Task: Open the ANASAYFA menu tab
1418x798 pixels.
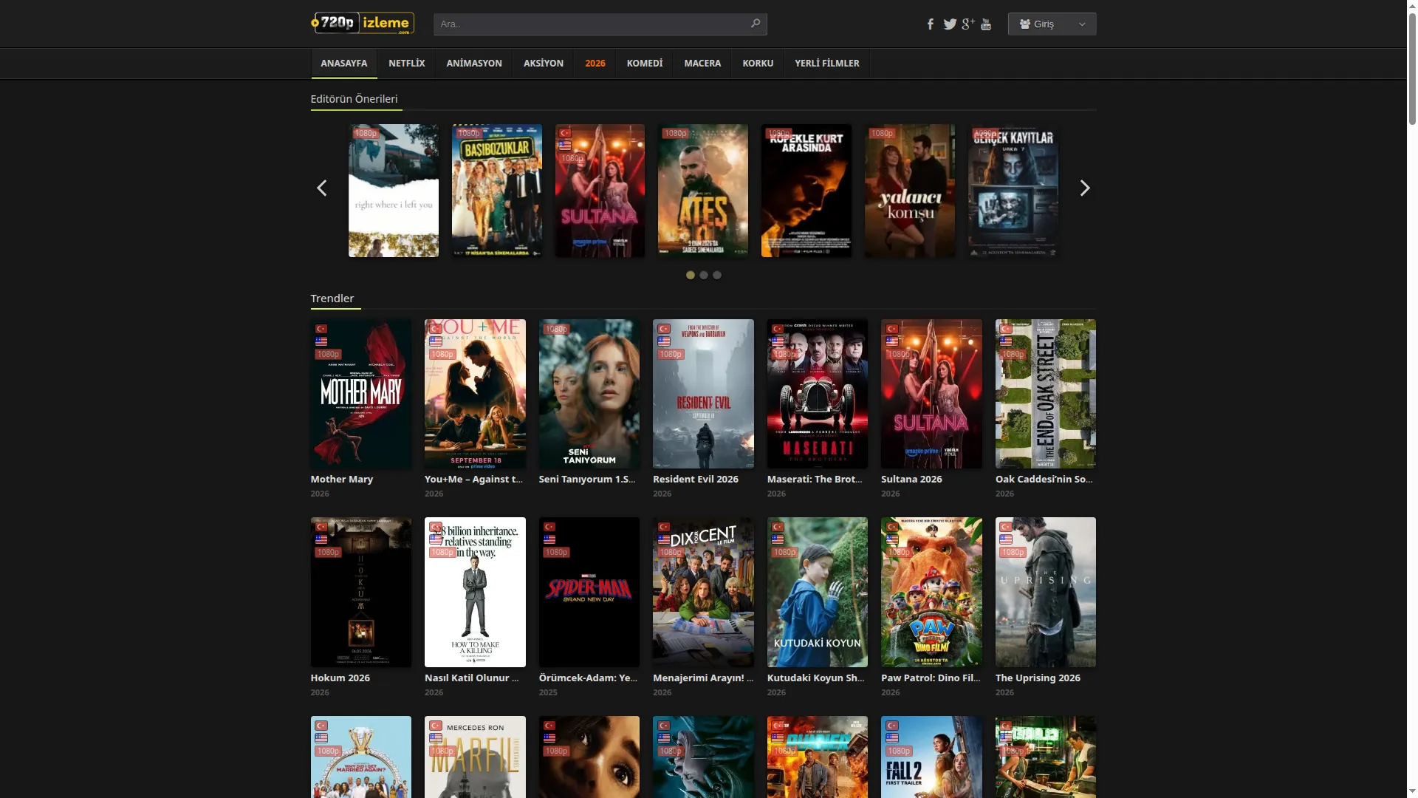Action: (x=344, y=64)
